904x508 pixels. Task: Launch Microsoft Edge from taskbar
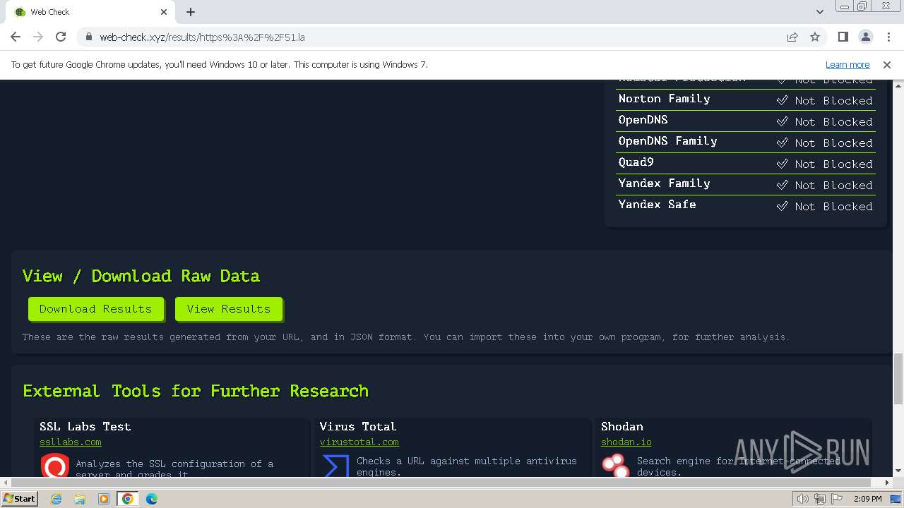[152, 499]
